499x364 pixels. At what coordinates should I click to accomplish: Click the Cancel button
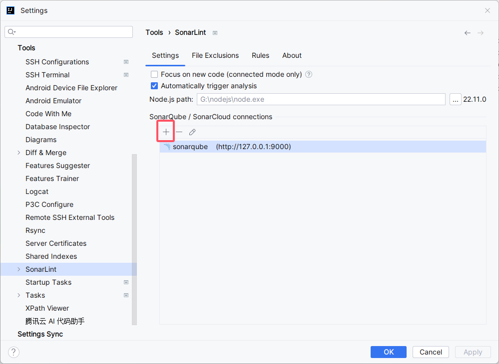pos(431,352)
